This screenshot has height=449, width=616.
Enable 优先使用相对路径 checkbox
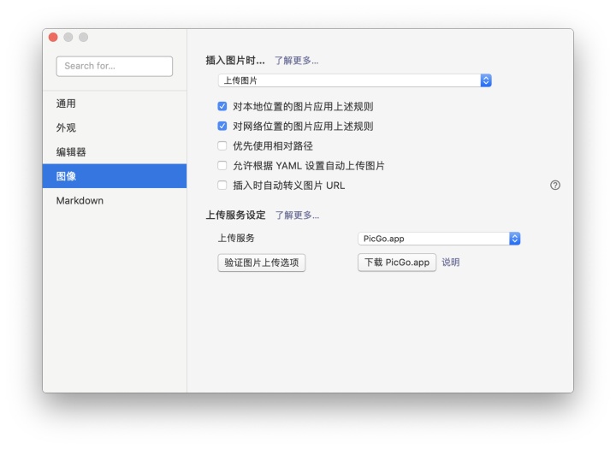click(x=222, y=145)
